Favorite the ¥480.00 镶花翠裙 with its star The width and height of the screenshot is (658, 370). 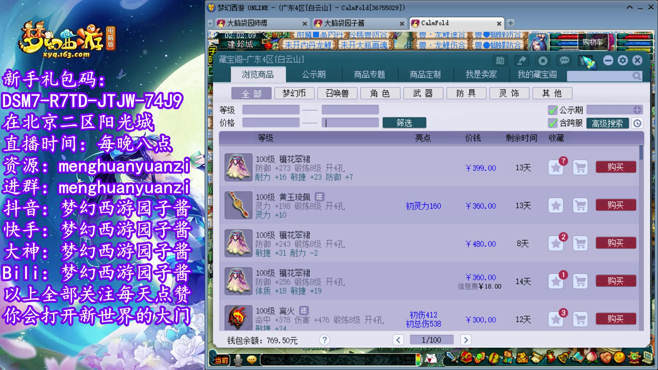coord(556,244)
